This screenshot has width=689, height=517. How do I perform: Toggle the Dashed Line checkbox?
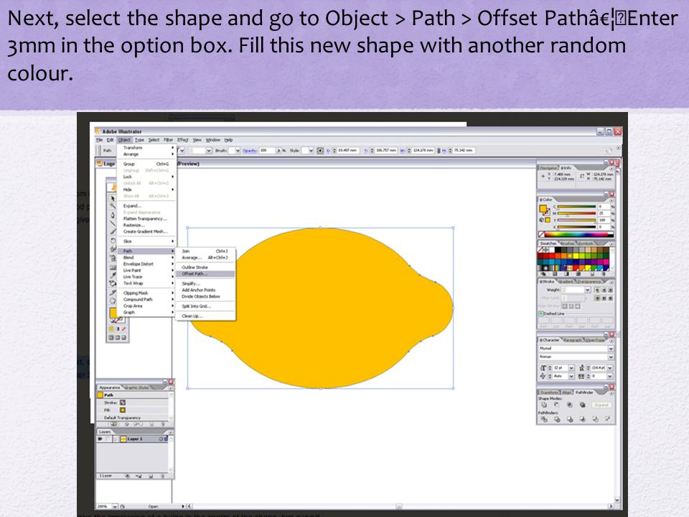coord(541,314)
